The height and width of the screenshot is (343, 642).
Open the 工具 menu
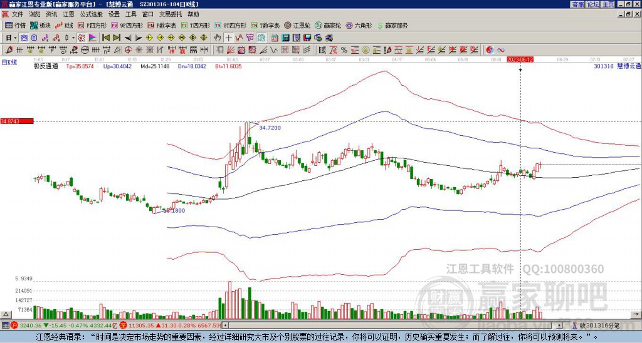(130, 14)
